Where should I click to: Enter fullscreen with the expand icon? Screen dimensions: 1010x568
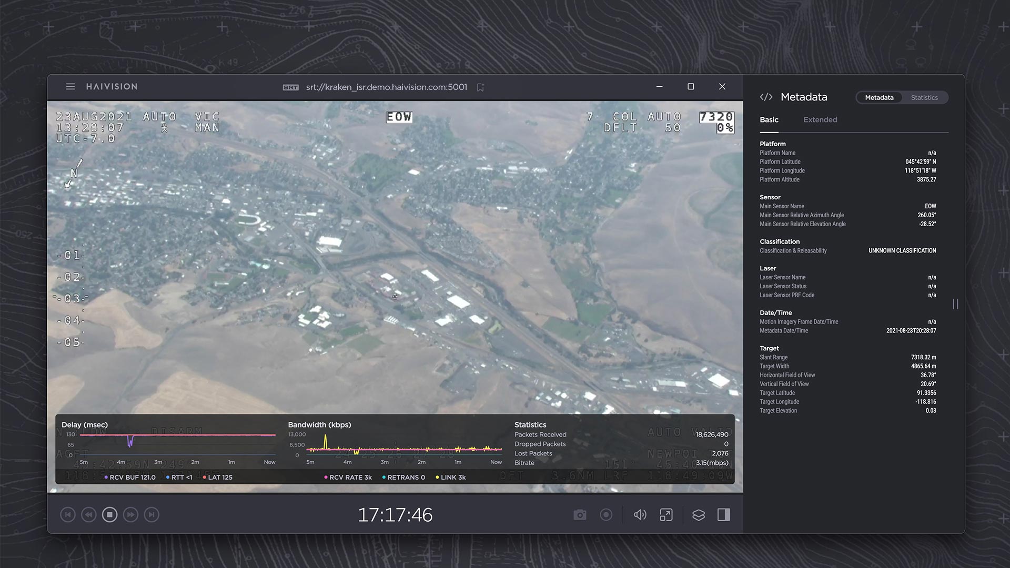click(x=665, y=515)
